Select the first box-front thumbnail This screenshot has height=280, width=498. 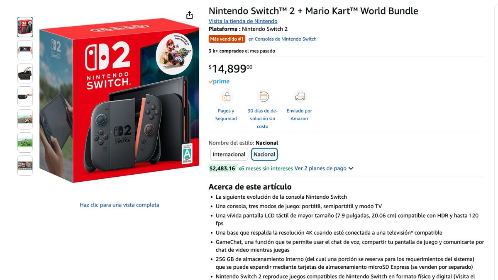tap(25, 27)
